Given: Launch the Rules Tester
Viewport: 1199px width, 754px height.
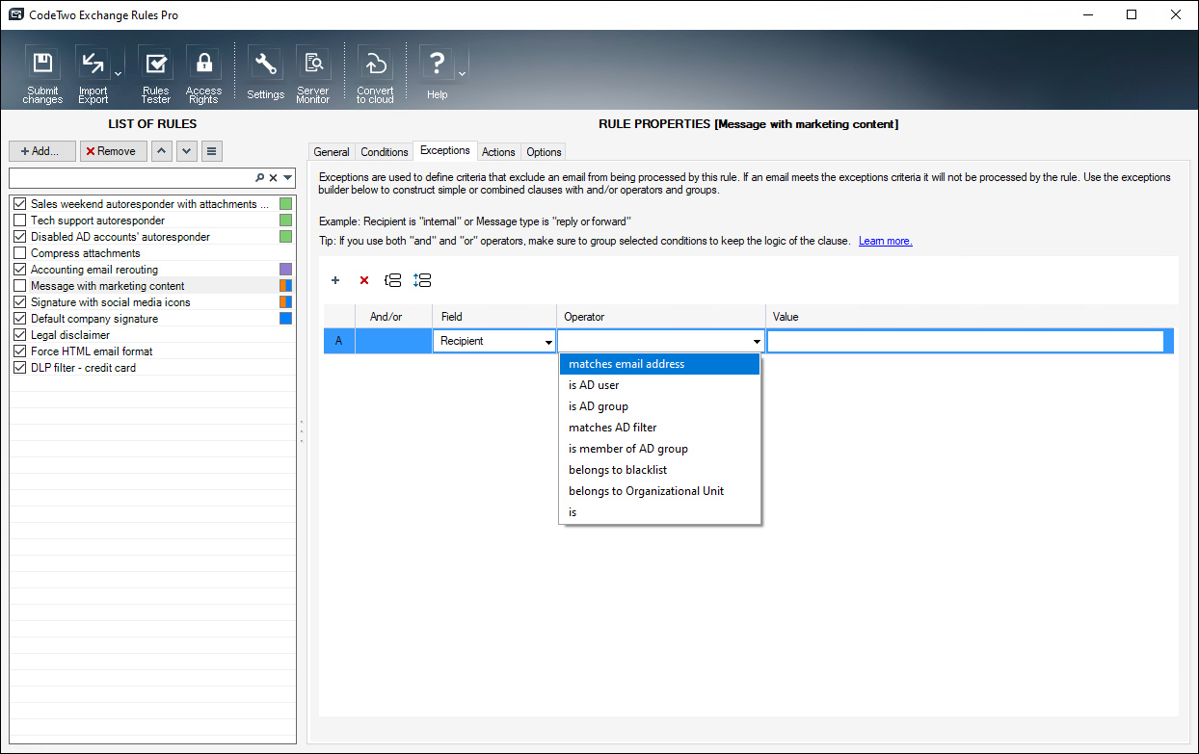Looking at the screenshot, I should click(155, 74).
